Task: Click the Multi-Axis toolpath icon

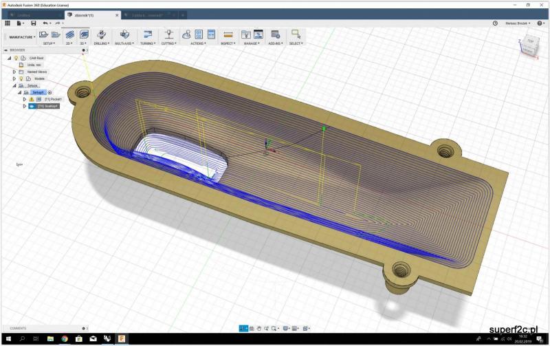Action: pyautogui.click(x=124, y=34)
